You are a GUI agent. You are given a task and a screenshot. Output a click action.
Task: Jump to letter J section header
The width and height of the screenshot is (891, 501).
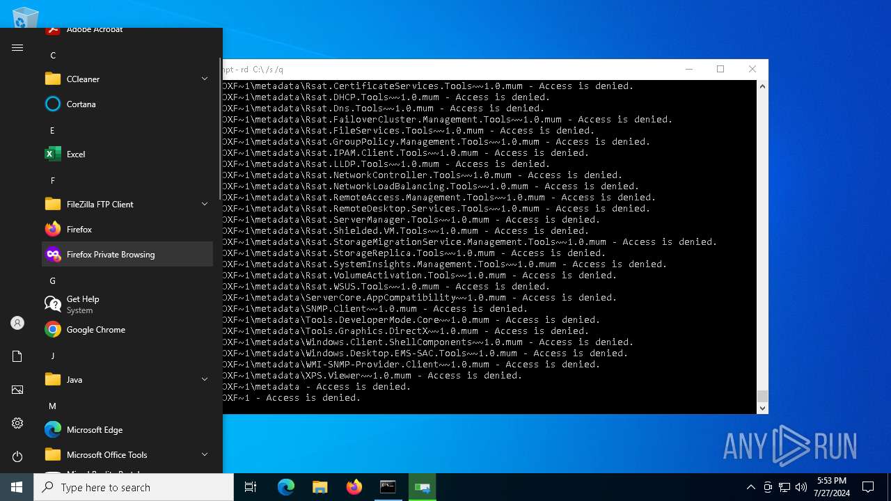pyautogui.click(x=52, y=356)
